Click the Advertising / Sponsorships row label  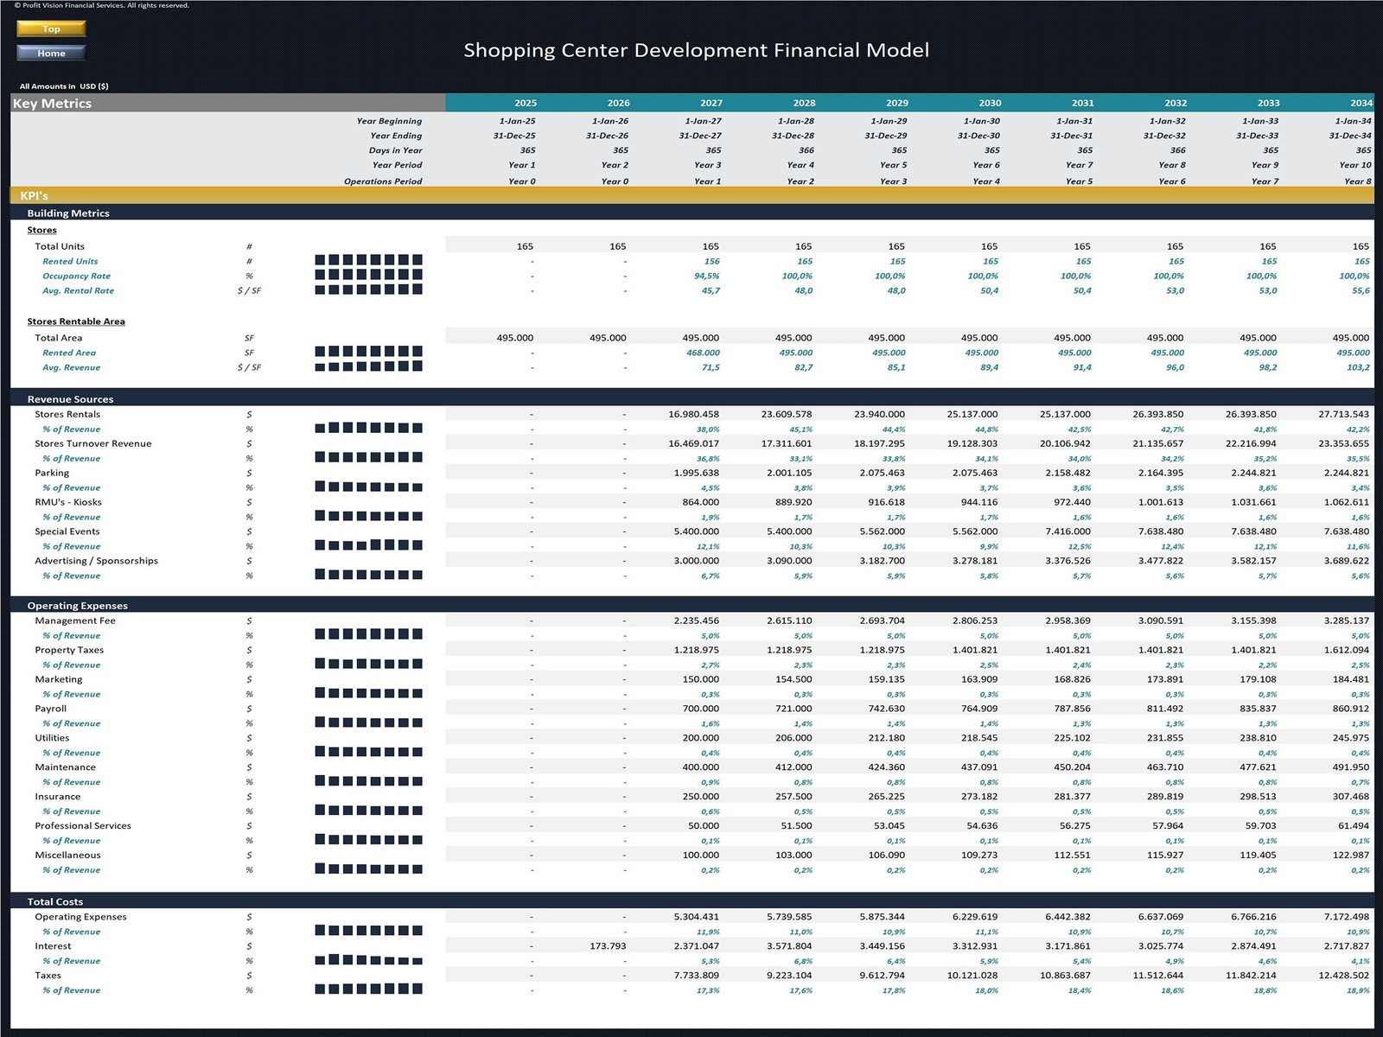point(96,561)
